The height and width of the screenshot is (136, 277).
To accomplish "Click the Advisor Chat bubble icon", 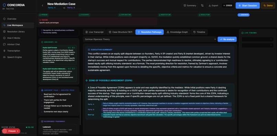I will pyautogui.click(x=4, y=45).
